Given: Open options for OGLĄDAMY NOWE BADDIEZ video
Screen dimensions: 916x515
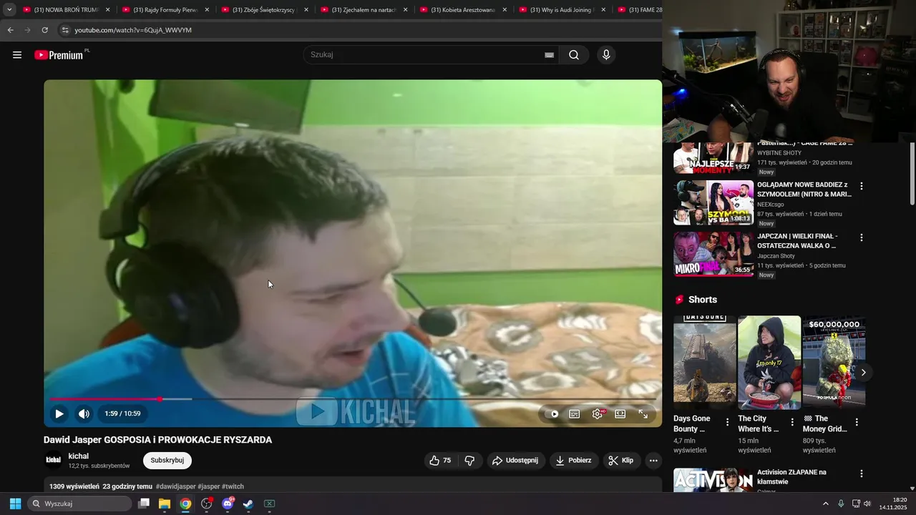Looking at the screenshot, I should (862, 186).
